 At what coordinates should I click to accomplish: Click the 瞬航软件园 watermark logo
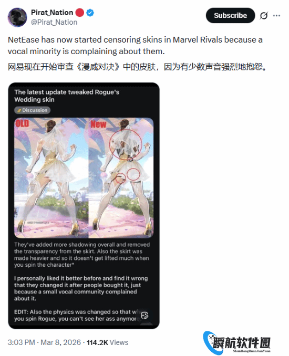coord(237,342)
